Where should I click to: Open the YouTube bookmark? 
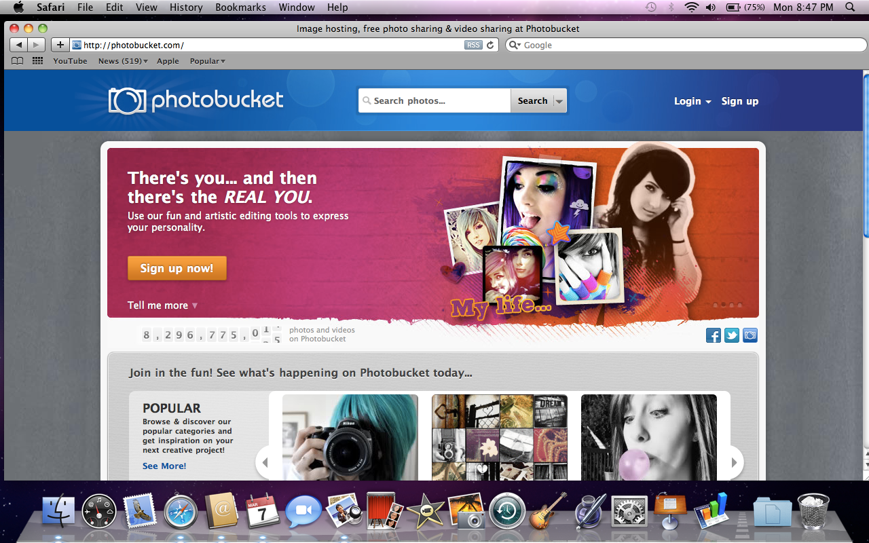(x=71, y=61)
